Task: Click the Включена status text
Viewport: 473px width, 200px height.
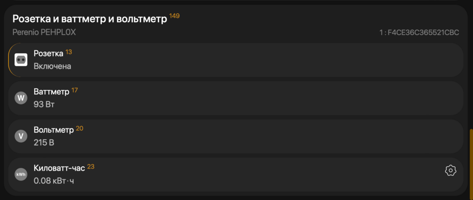Action: [x=53, y=66]
